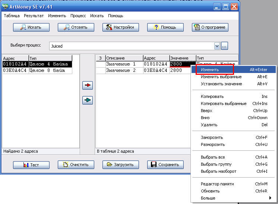The image size is (278, 204).
Task: Choose Вверх in context menu
Action: (234, 111)
